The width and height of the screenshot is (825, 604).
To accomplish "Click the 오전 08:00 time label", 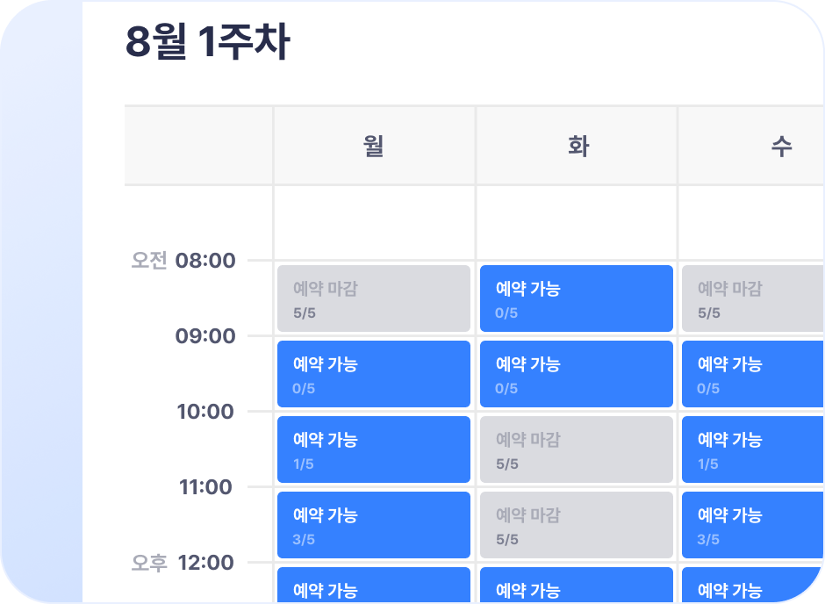I will point(183,261).
